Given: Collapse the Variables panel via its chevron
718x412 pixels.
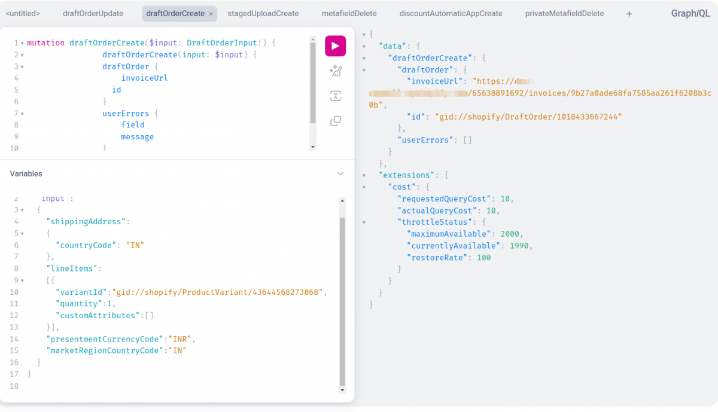Looking at the screenshot, I should point(340,173).
